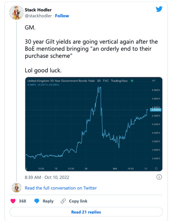The image size is (171, 221).
Task: Click the Reply label
Action: tap(48, 201)
